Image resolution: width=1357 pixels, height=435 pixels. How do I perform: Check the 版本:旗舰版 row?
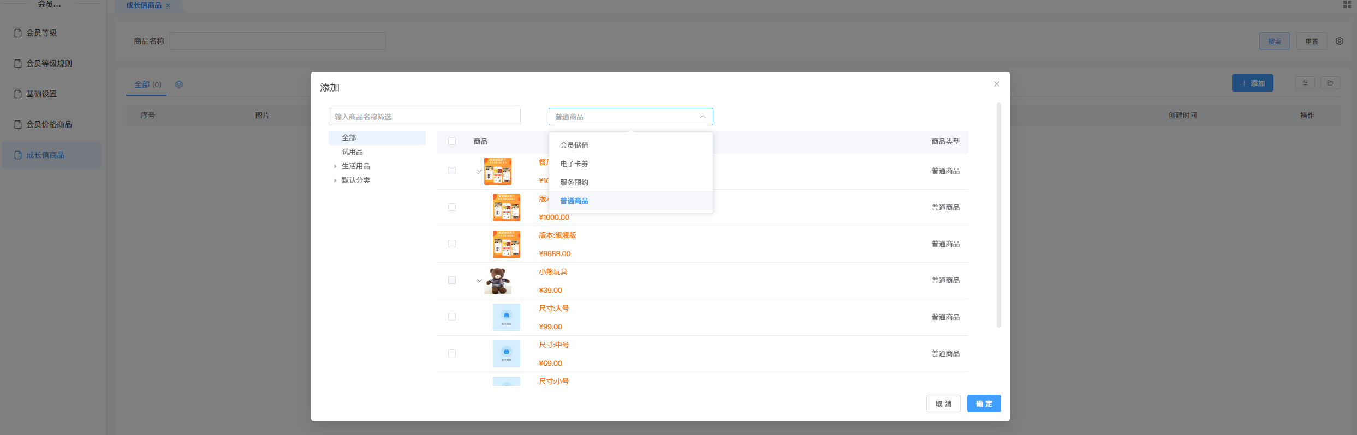click(x=452, y=244)
